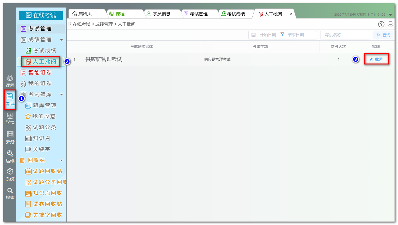
Task: Collapse the 成绩管理 menu arrow
Action: (61, 40)
